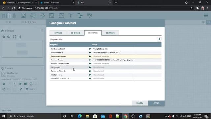Open help icon for Access Token row

pos(90,60)
